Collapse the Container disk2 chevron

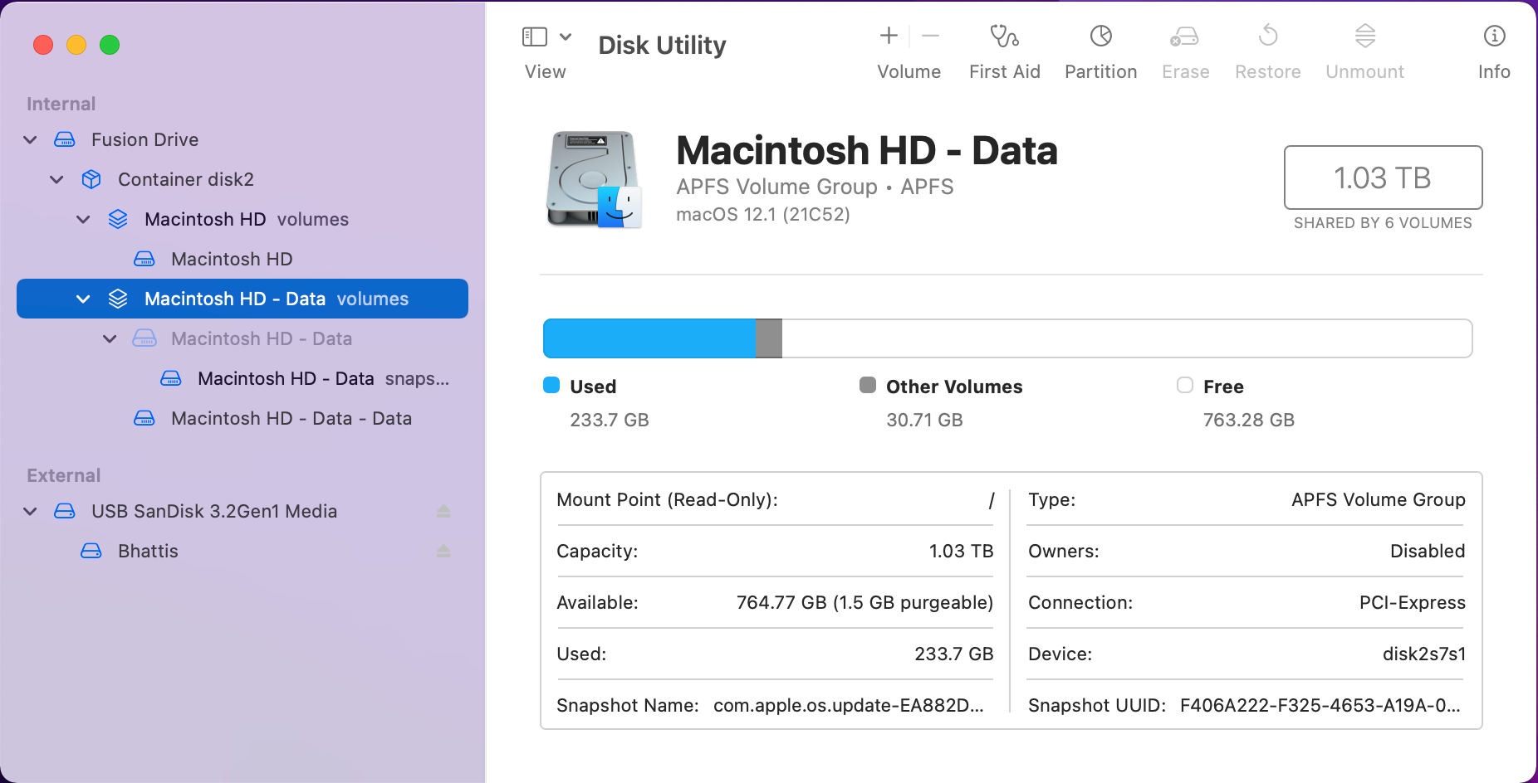click(56, 179)
